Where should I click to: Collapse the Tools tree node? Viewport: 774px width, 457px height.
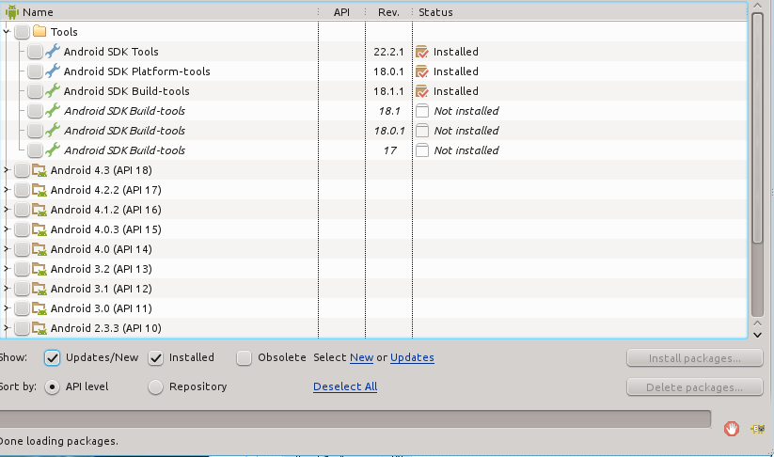point(7,32)
